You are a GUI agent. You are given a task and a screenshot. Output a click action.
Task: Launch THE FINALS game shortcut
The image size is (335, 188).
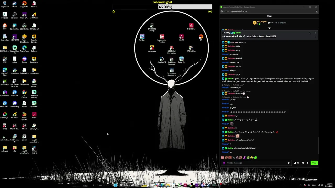191,27
